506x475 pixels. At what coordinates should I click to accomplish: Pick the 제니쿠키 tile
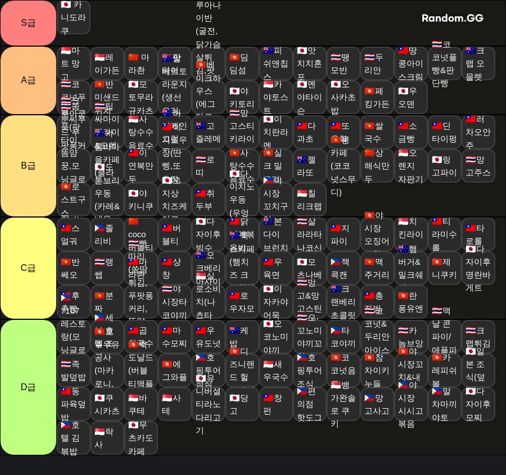[x=444, y=269]
